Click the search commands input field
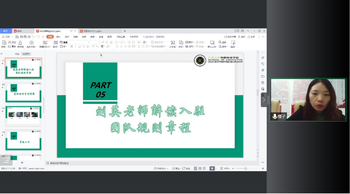The image size is (350, 194). click(153, 37)
